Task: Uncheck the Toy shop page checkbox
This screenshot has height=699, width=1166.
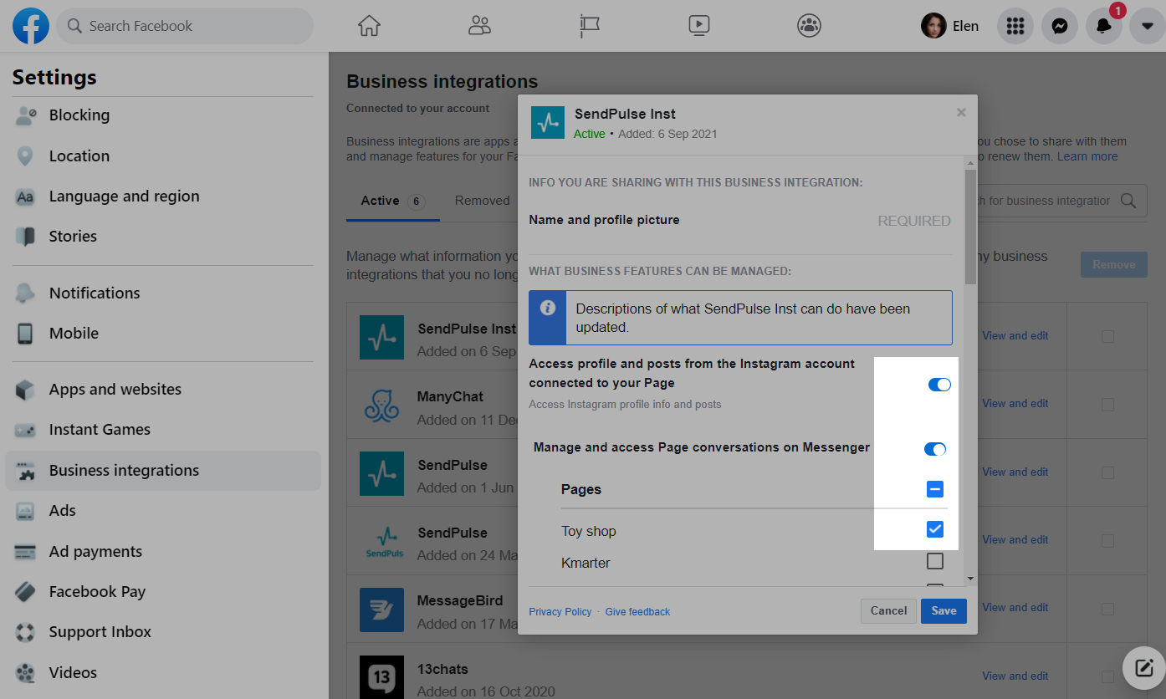Action: pyautogui.click(x=935, y=529)
